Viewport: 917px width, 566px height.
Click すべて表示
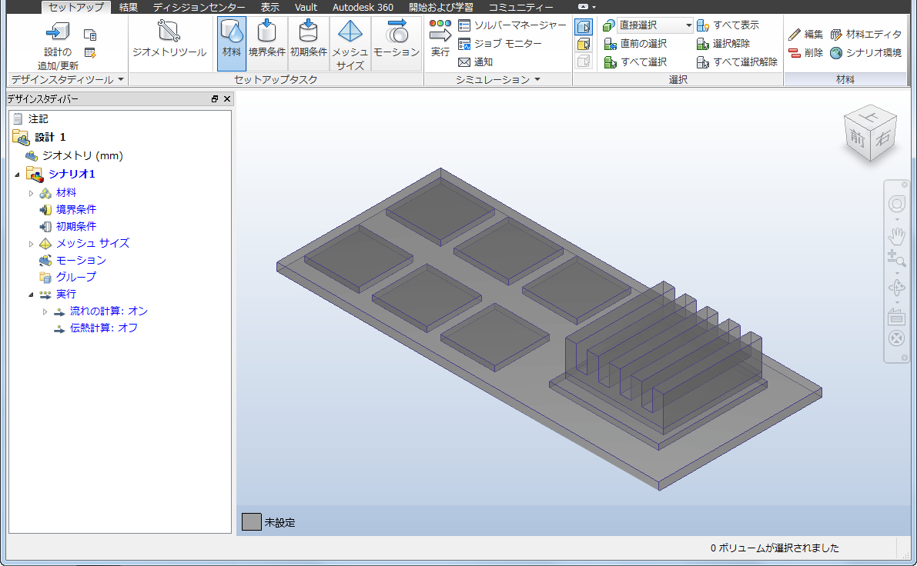click(x=728, y=25)
